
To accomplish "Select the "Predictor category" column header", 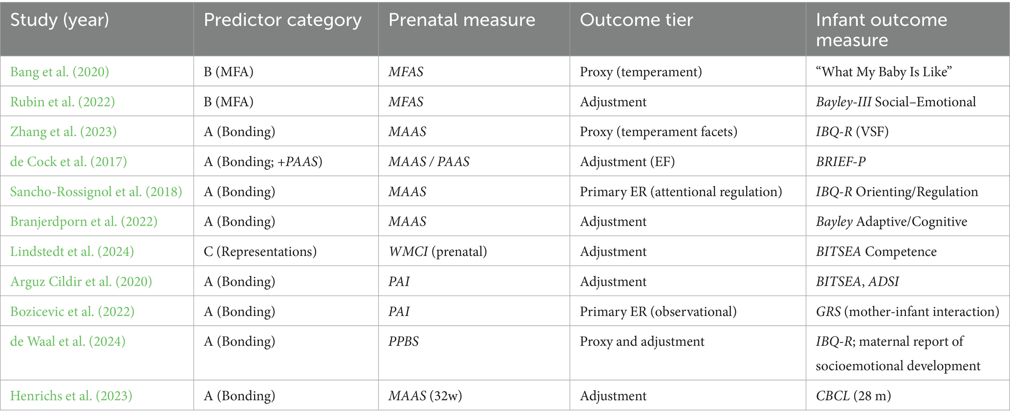I will click(282, 20).
